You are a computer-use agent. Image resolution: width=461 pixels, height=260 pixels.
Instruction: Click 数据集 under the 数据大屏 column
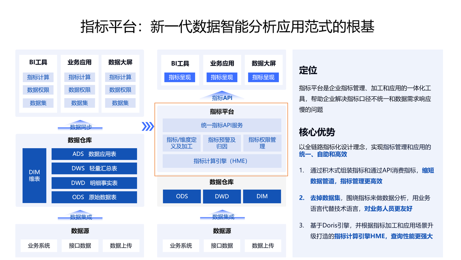click(120, 103)
